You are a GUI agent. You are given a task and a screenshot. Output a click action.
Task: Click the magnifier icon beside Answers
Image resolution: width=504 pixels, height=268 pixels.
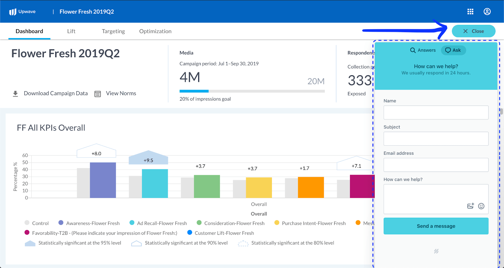(413, 50)
